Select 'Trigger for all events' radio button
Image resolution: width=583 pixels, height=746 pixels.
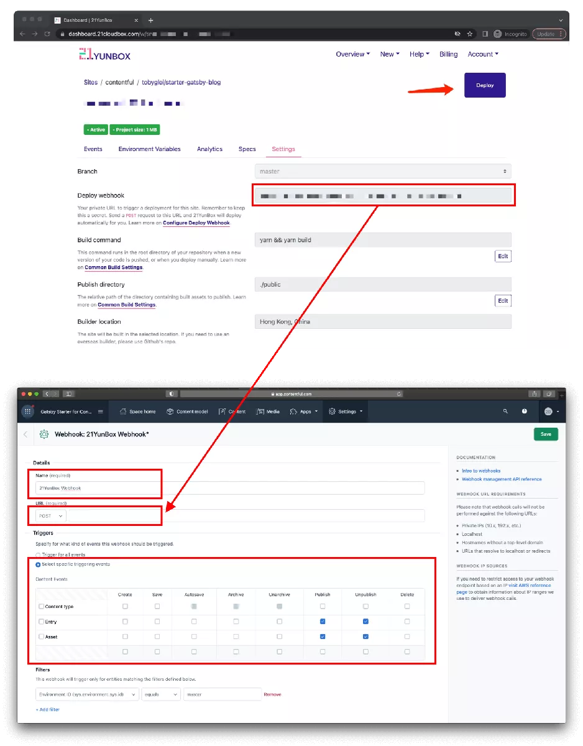pyautogui.click(x=39, y=555)
